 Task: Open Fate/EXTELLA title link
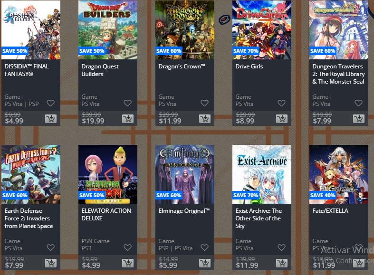330,211
